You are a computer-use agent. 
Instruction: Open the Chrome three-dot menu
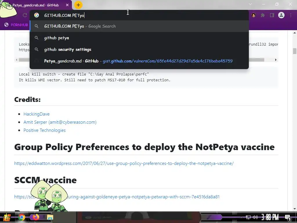pos(291,15)
